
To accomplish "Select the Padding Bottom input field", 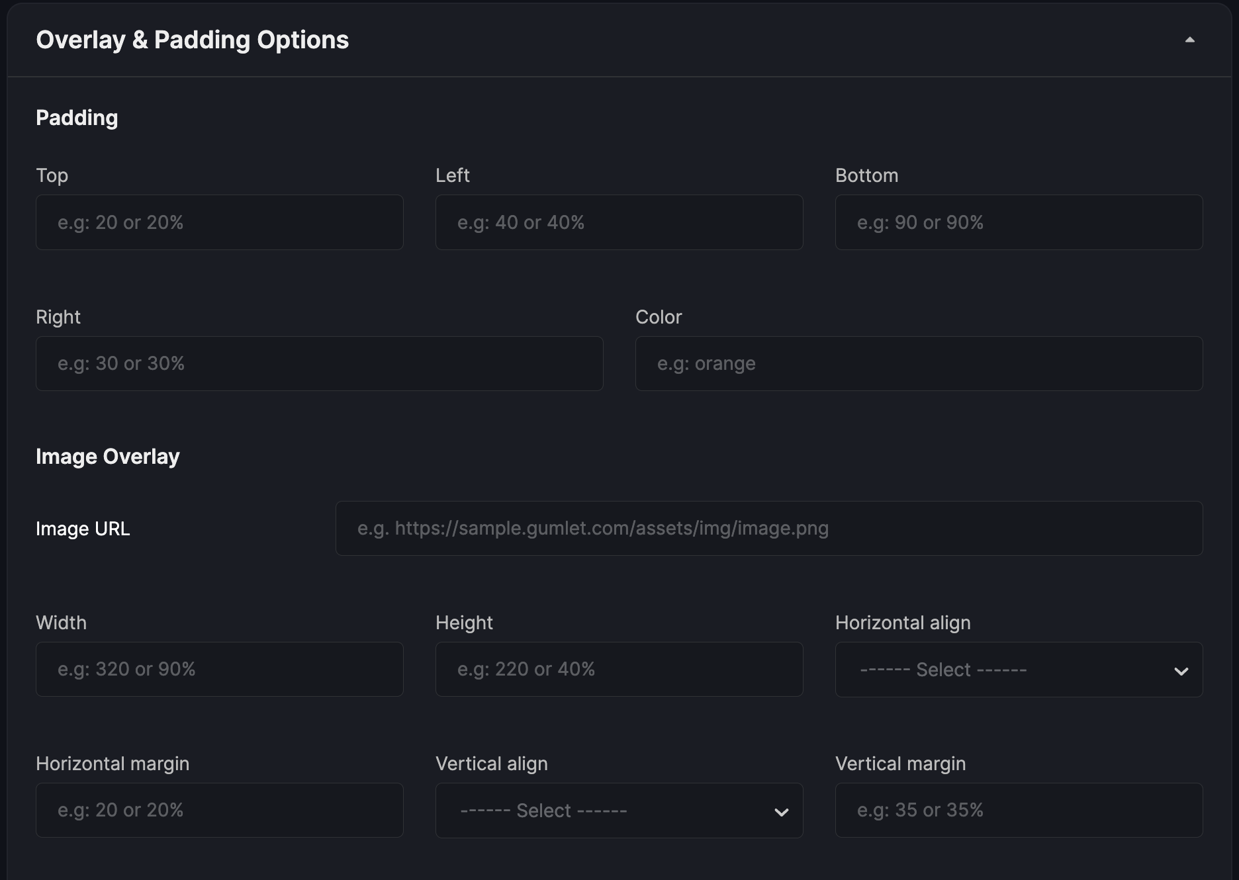I will pos(1019,222).
